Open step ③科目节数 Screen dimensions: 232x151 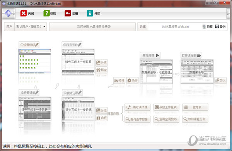[x=72, y=45]
